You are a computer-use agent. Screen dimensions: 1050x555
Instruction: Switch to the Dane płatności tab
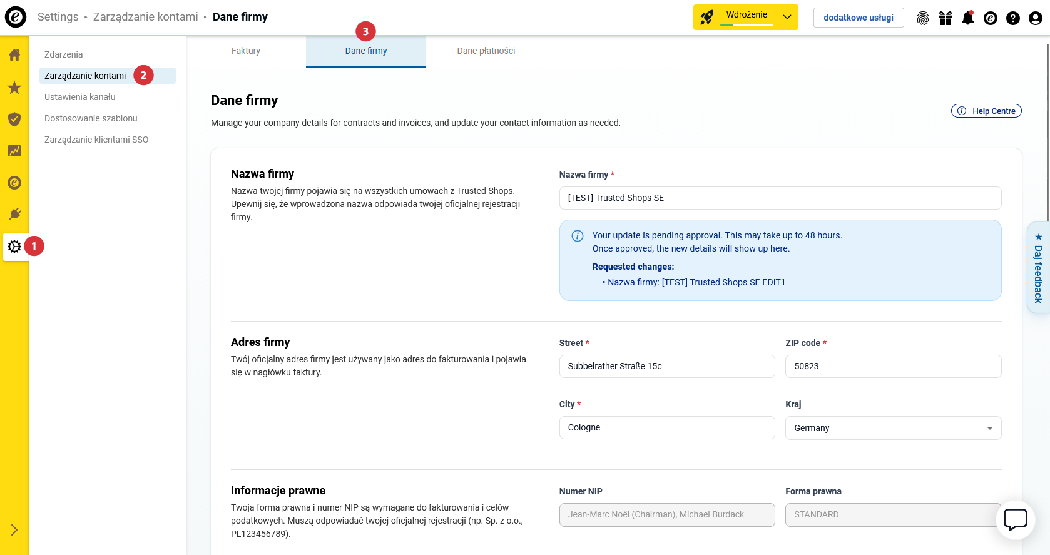point(486,51)
